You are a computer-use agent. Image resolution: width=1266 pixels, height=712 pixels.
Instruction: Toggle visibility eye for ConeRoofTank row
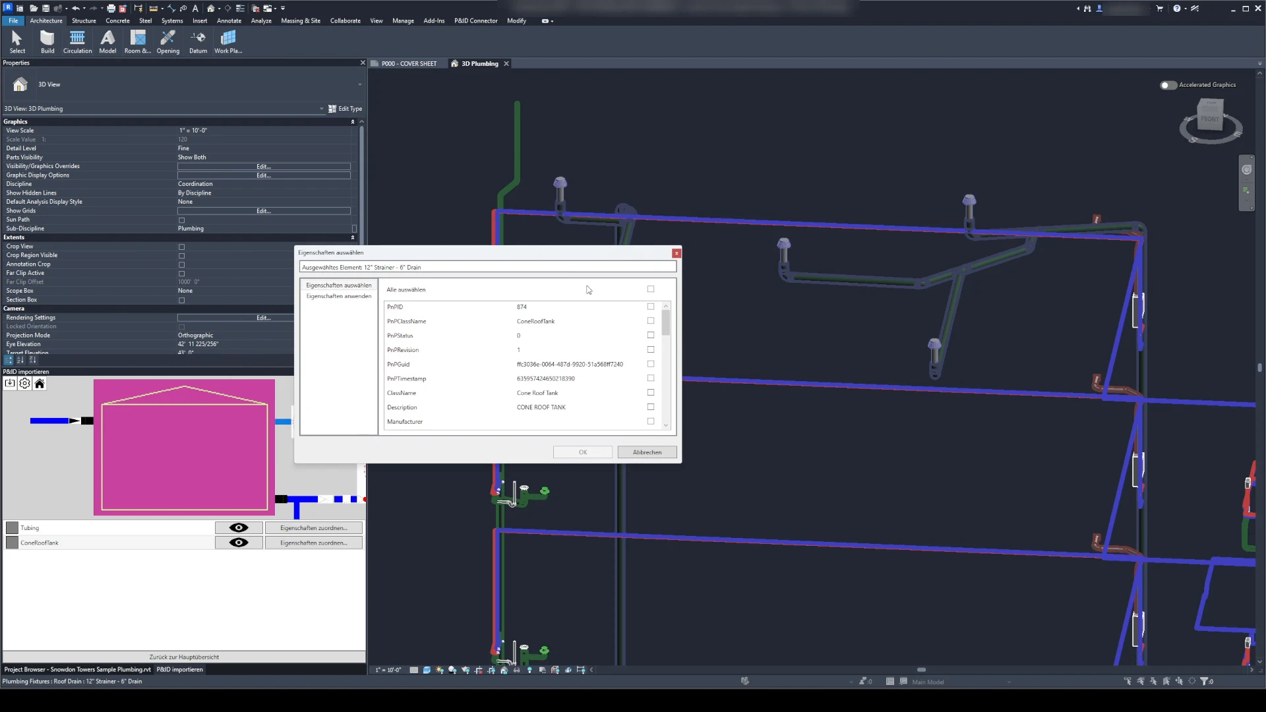[239, 543]
